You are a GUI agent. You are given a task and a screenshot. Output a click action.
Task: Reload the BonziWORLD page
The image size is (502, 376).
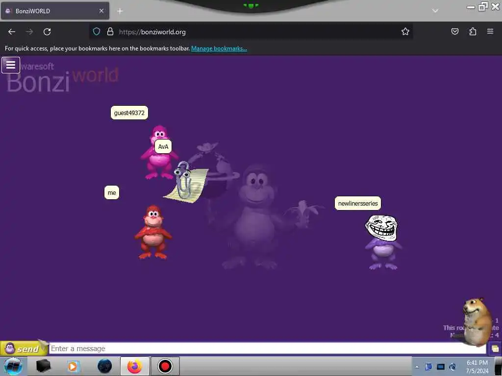pyautogui.click(x=47, y=32)
